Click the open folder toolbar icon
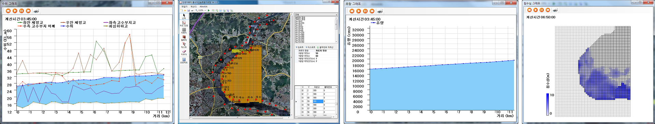The image size is (655, 124). coord(185,10)
